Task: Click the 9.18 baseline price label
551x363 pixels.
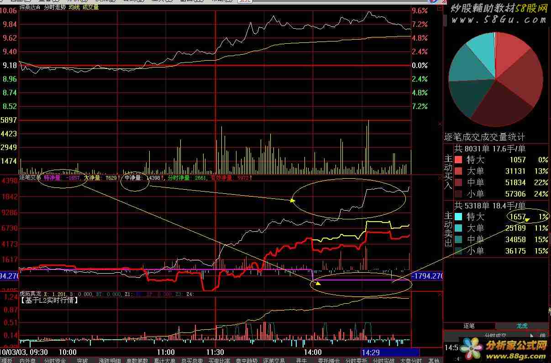Action: [x=9, y=65]
